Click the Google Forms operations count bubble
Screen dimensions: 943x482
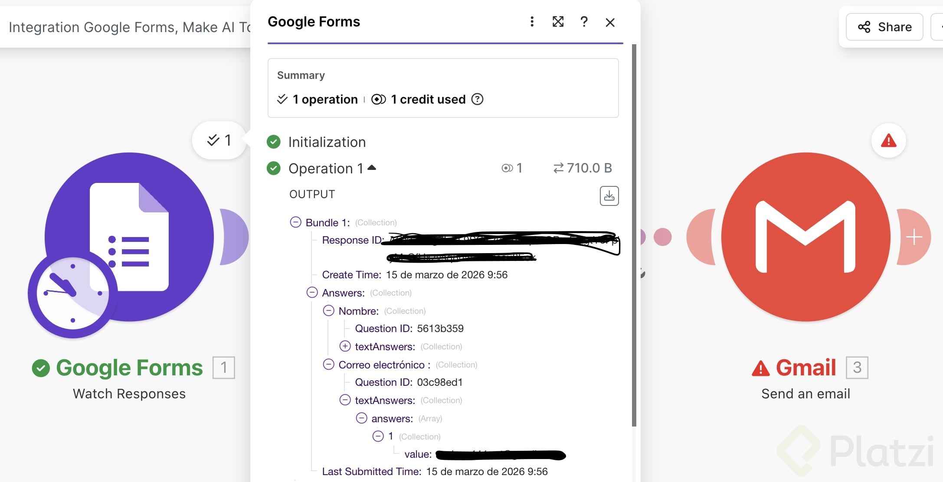[x=219, y=140]
